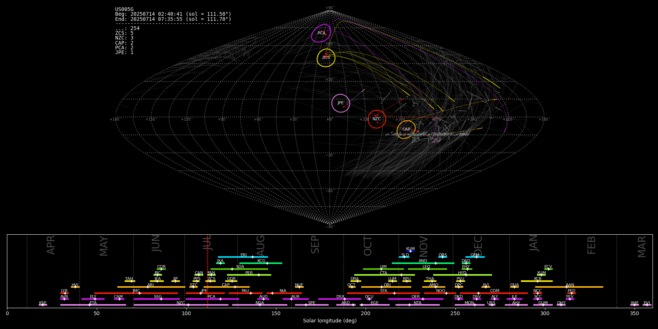Viewport: 658px width, 329px height.
Task: Click the red COM shower bar
Action: 494,293
